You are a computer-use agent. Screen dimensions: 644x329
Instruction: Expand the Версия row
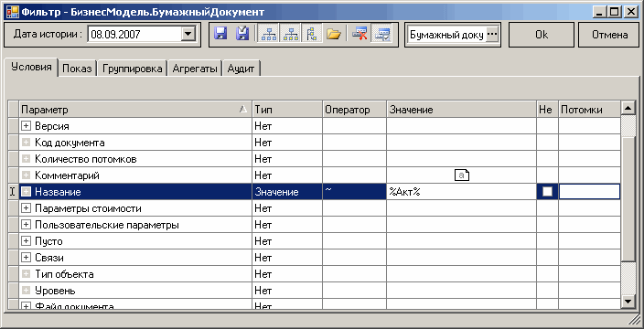(x=26, y=126)
